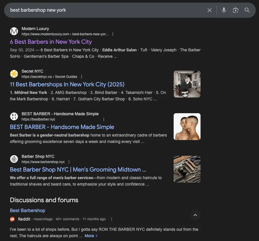Click the 11 Best Barbershops result title

coord(67,84)
